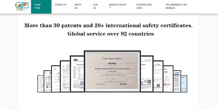This screenshot has width=218, height=109.
Task: Go to ABOUT US page
Action: (x=78, y=6)
